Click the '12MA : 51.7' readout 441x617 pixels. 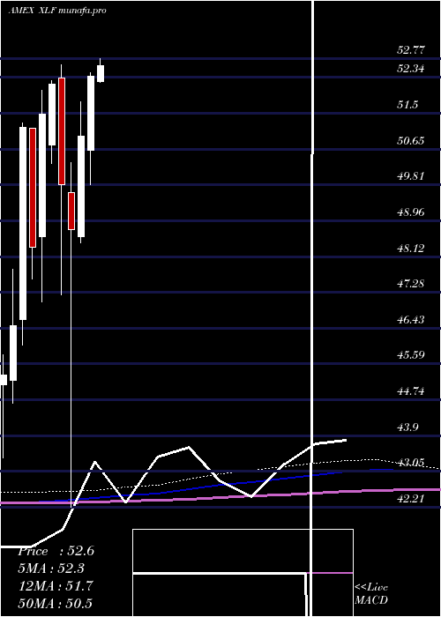56,586
